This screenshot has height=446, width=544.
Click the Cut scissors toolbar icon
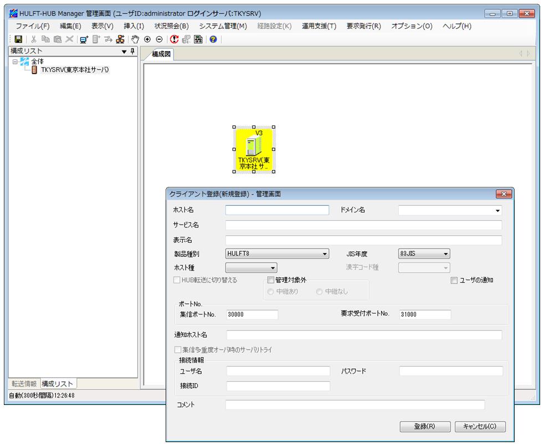click(34, 39)
